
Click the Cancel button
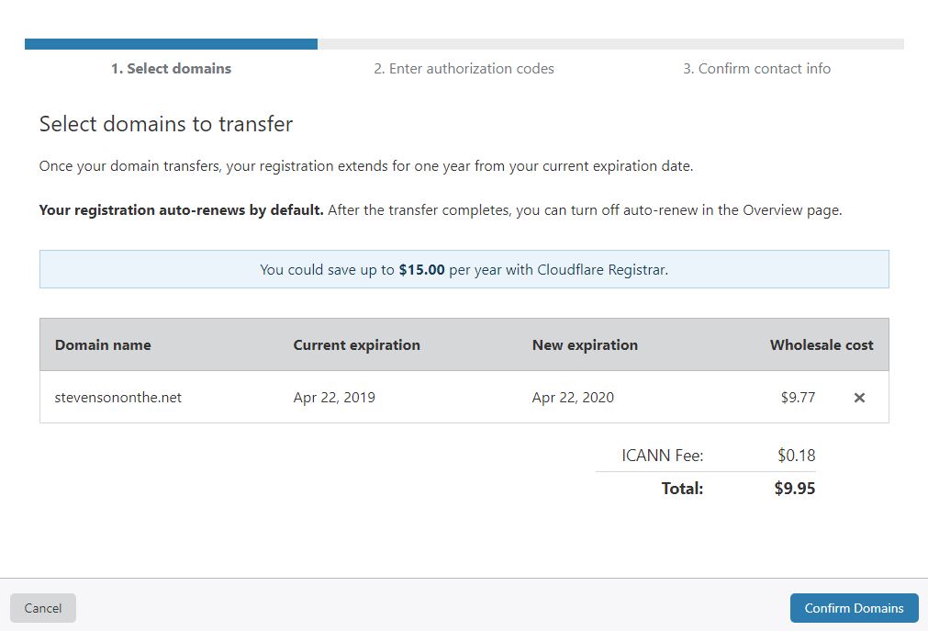click(42, 608)
